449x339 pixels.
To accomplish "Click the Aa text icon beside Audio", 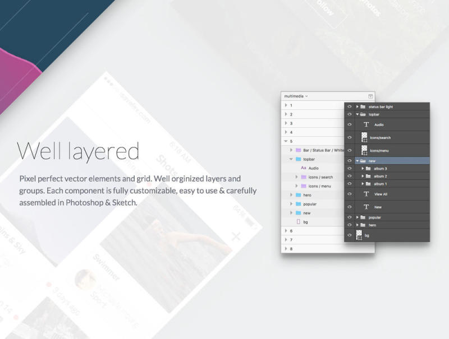I will 303,168.
